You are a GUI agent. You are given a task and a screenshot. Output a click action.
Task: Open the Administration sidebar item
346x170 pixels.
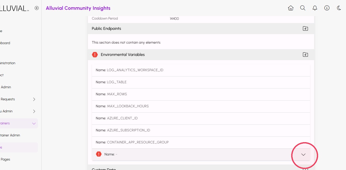point(8,63)
